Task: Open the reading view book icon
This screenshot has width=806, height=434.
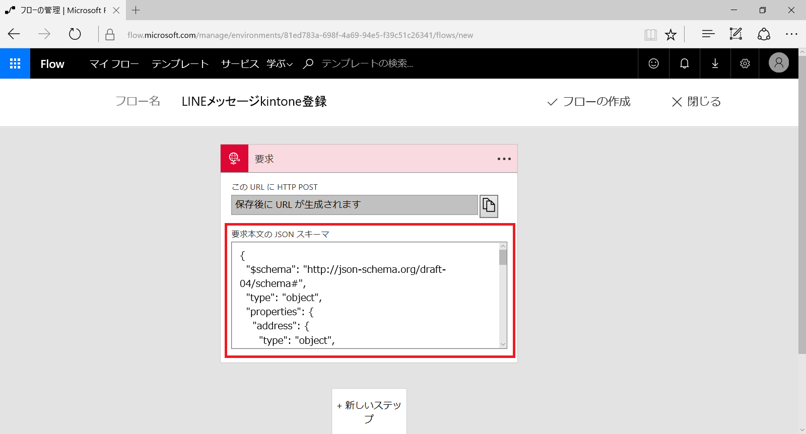Action: [x=650, y=35]
